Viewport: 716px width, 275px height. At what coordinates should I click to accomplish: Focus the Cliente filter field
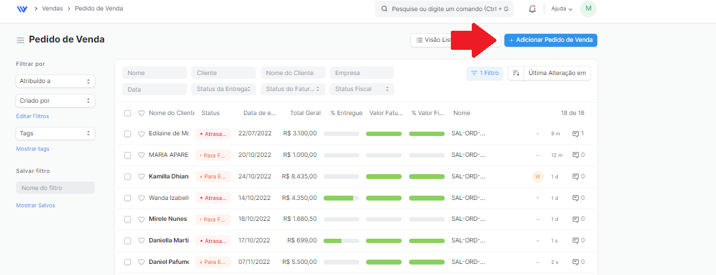tap(223, 73)
